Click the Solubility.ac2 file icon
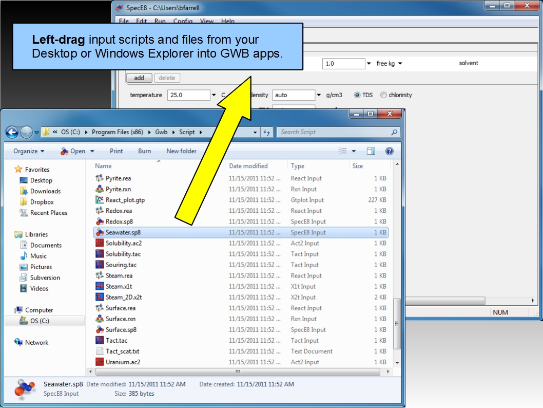The height and width of the screenshot is (408, 543). 100,243
